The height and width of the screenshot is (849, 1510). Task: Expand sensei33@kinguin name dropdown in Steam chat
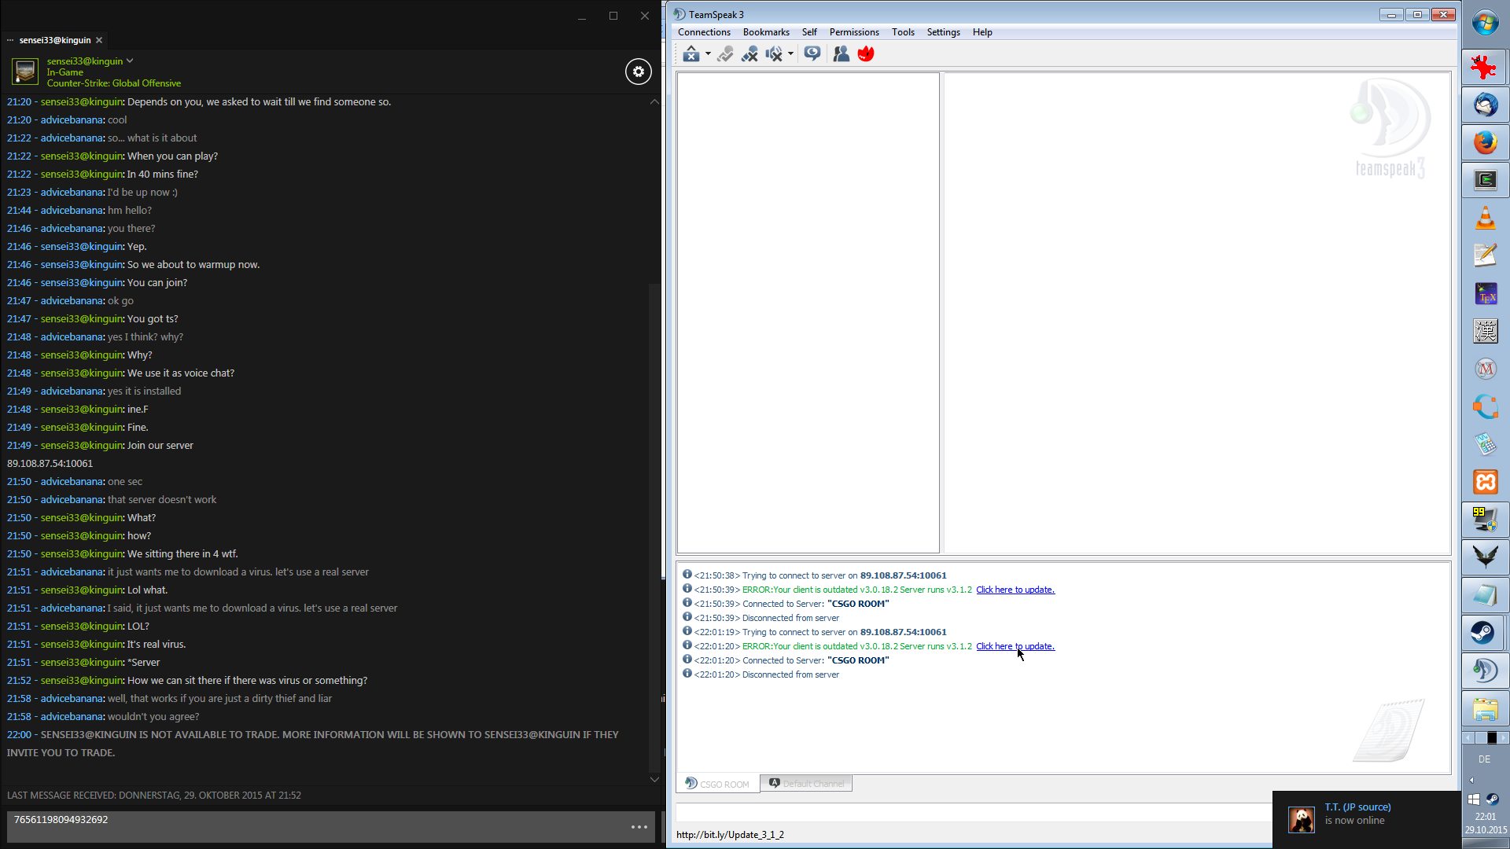pos(130,61)
